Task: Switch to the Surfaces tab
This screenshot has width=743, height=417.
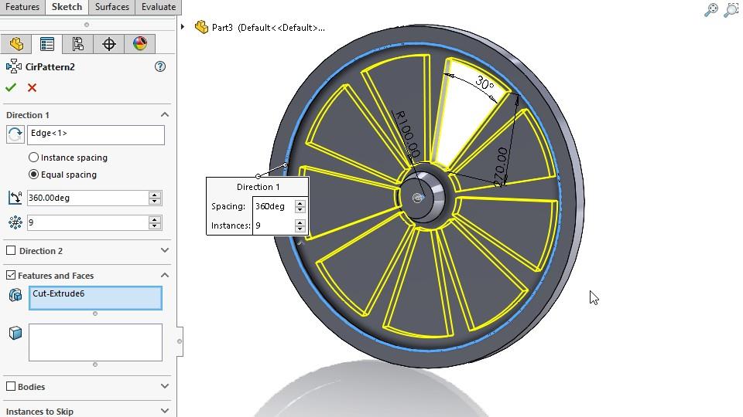Action: [112, 7]
